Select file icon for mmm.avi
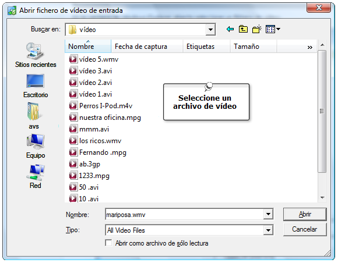The width and height of the screenshot is (338, 263). point(73,129)
